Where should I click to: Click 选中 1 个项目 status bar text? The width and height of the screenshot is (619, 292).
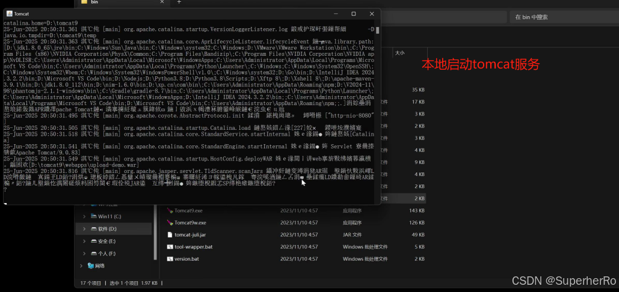(x=123, y=283)
